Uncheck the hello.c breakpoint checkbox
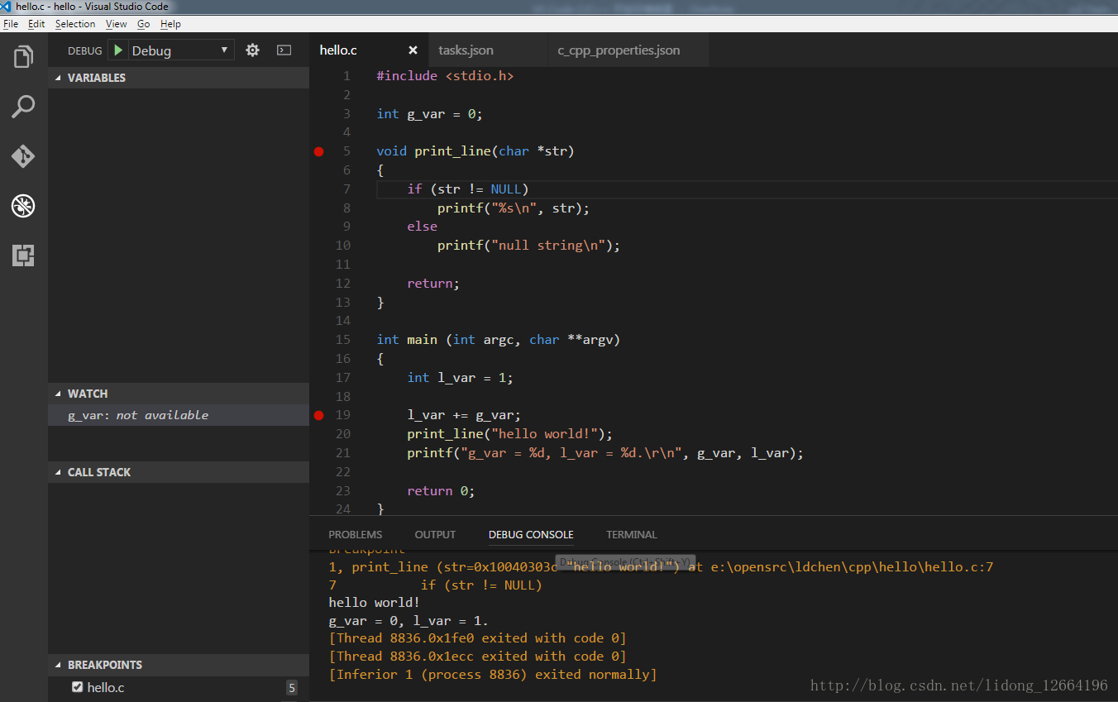 [78, 687]
